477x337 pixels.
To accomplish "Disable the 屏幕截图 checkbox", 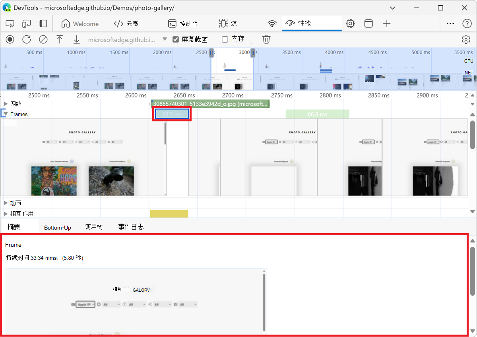I will click(175, 39).
